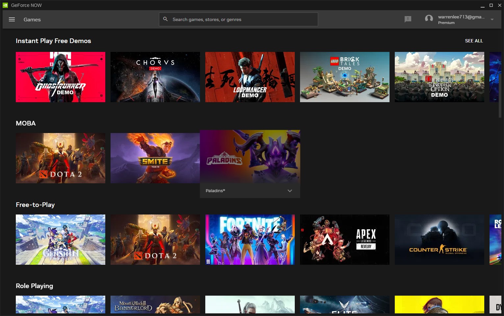Open Mount & Blade II Bannerlord tile
Screen dimensions: 504x316
coord(155,305)
